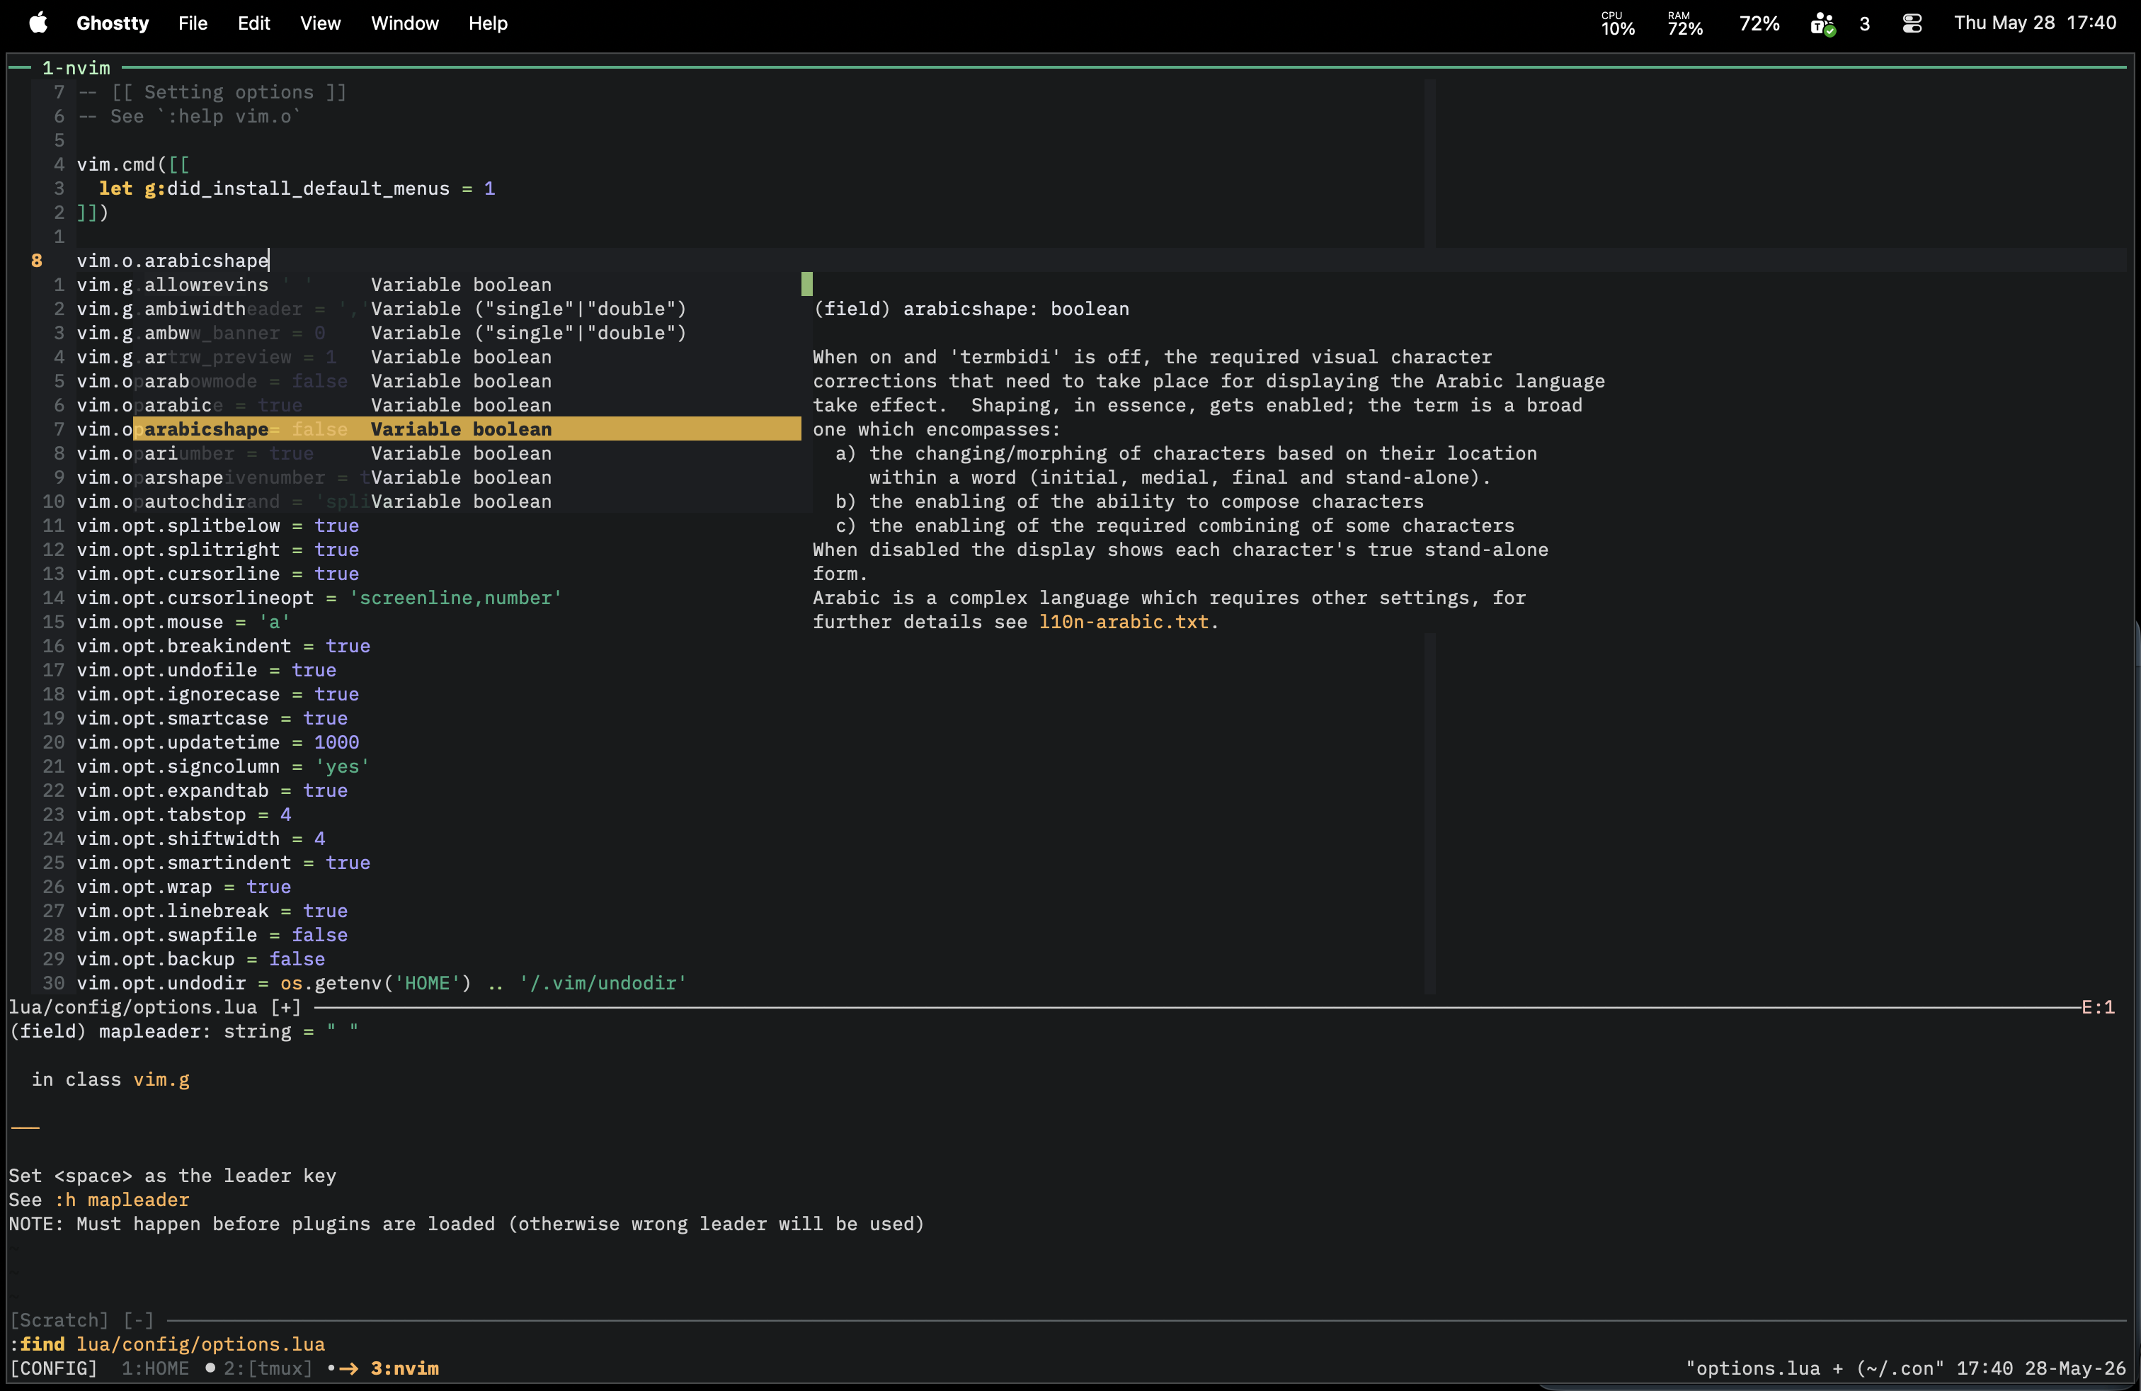Viewport: 2141px width, 1391px height.
Task: Click the vim.opt.backup = false line
Action: click(200, 959)
